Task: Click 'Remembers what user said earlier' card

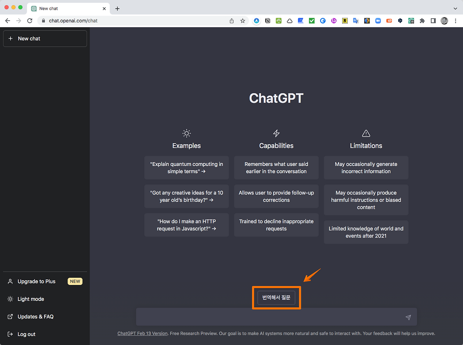Action: pyautogui.click(x=276, y=167)
